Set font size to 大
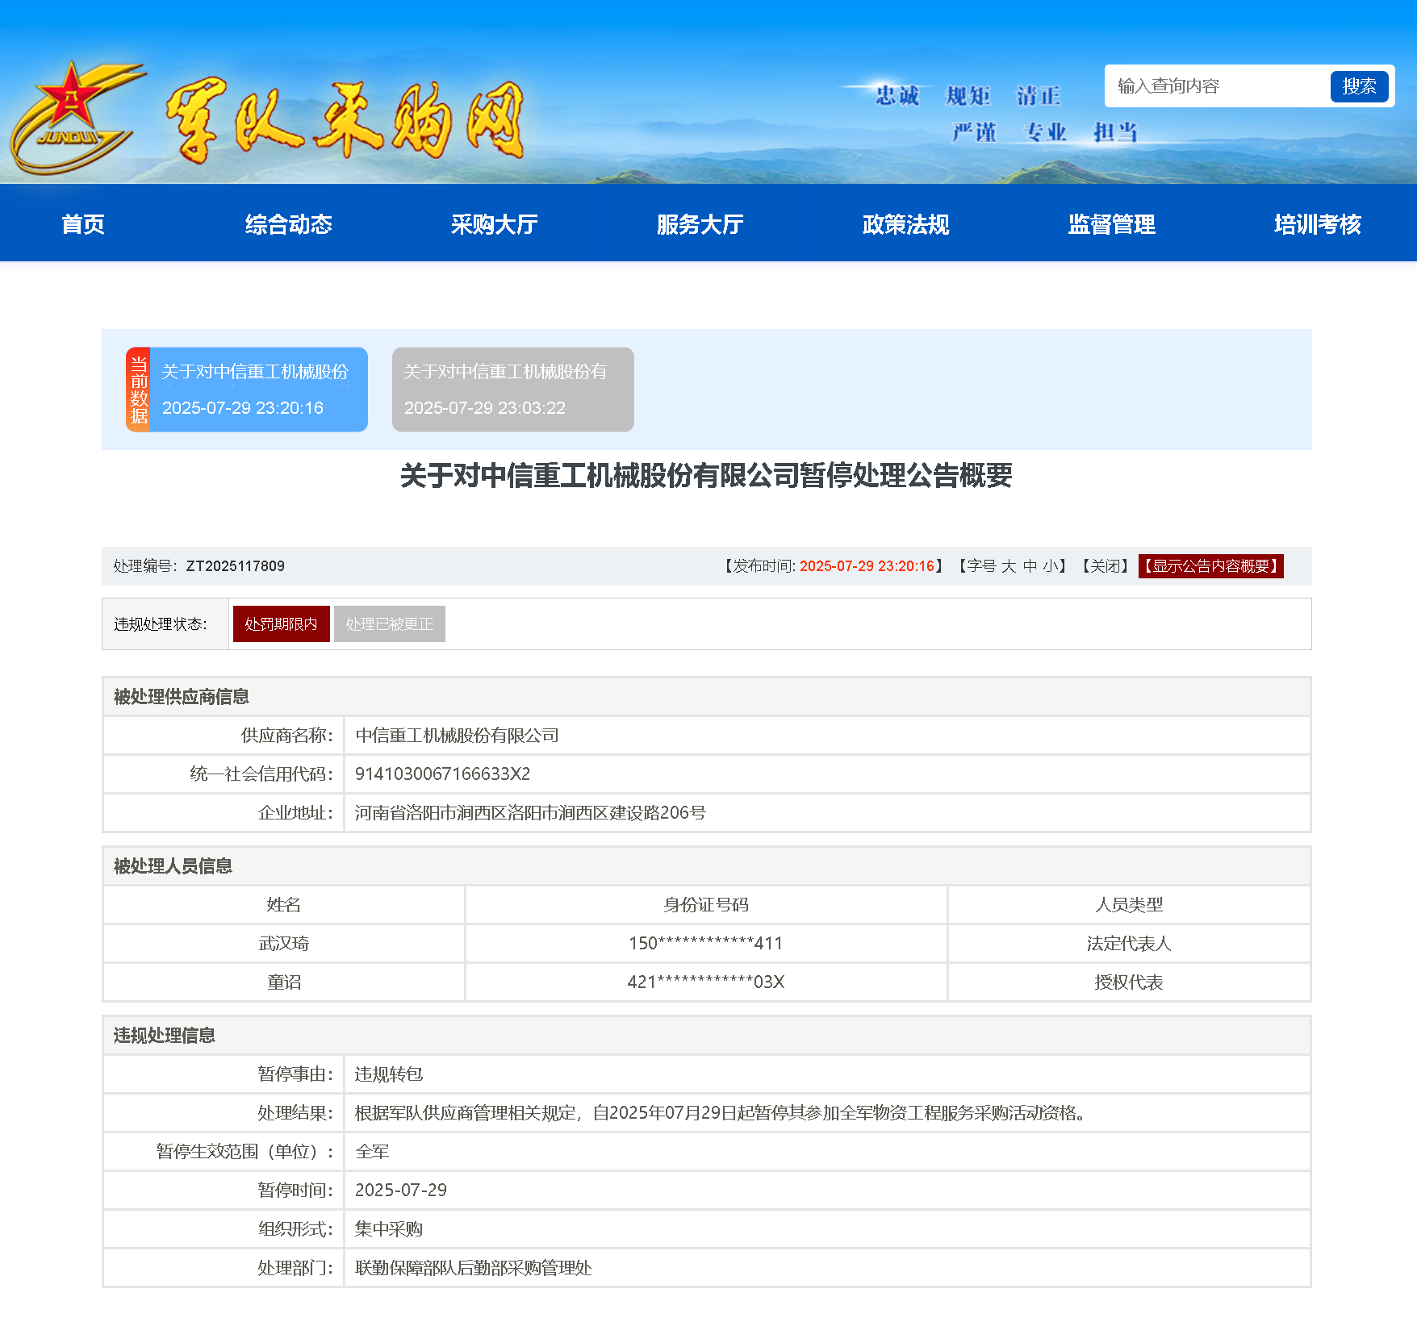Image resolution: width=1417 pixels, height=1322 pixels. tap(1009, 566)
